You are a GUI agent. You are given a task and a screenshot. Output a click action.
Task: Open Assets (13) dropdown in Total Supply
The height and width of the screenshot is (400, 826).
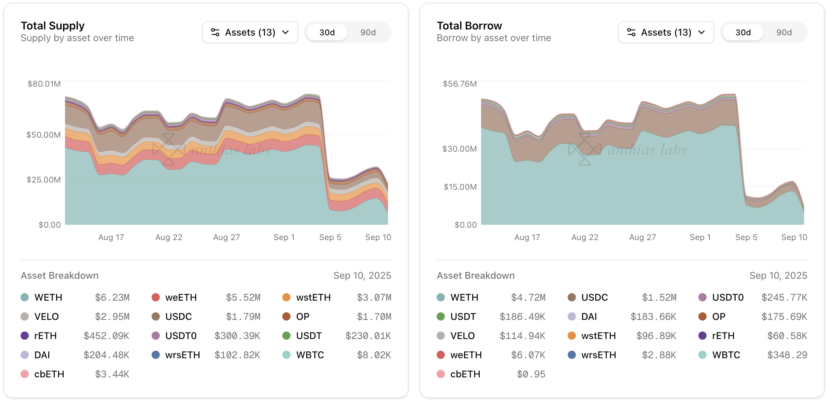pyautogui.click(x=250, y=32)
